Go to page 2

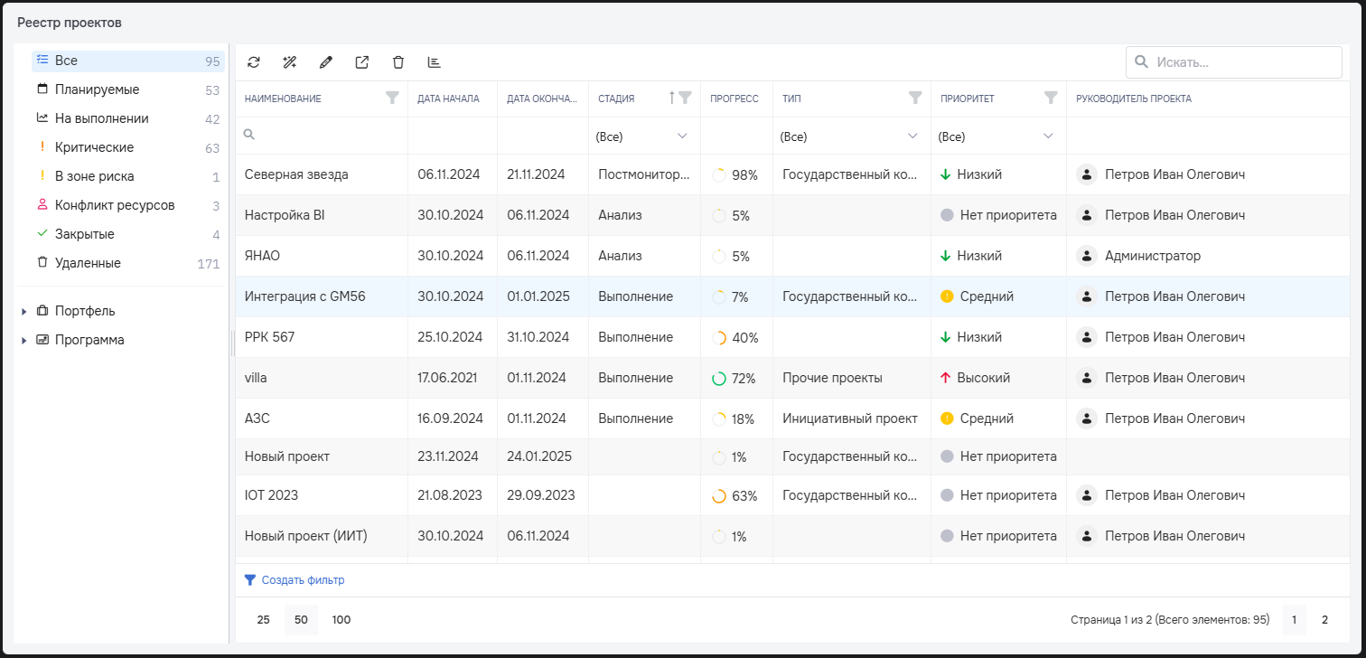[x=1324, y=620]
